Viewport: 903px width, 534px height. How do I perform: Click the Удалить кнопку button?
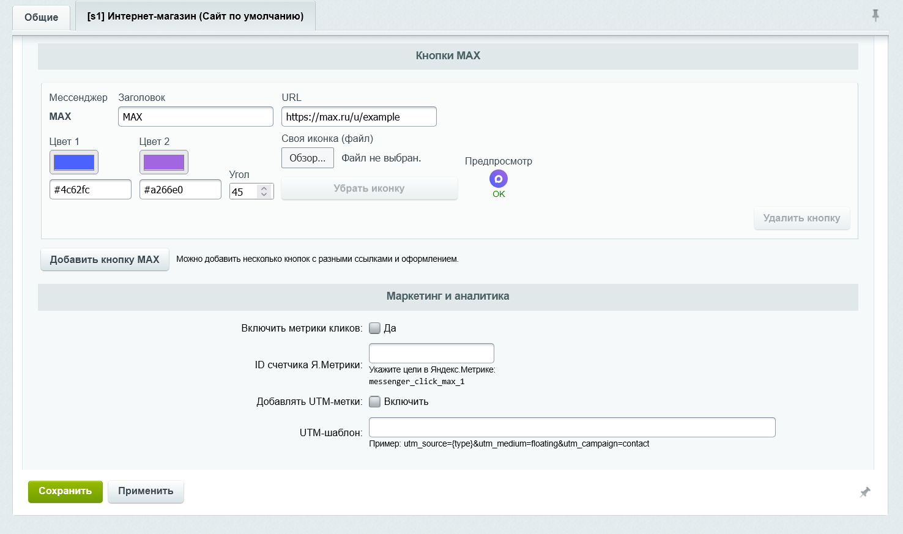click(x=801, y=218)
